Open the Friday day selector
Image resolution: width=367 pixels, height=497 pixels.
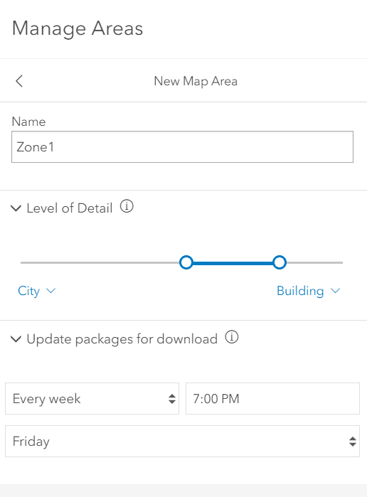[x=182, y=442]
